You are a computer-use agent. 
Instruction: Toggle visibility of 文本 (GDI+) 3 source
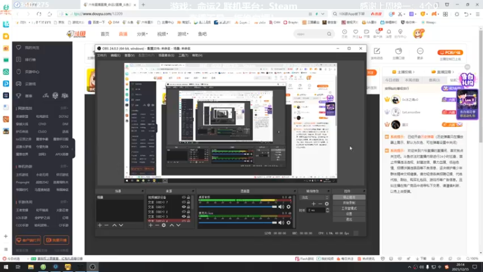184,216
